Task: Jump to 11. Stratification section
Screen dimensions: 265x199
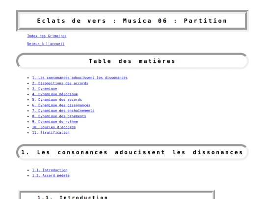Action: pyautogui.click(x=51, y=133)
